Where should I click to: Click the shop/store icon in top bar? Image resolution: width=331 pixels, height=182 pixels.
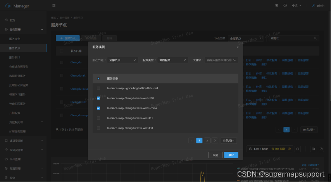click(x=276, y=6)
